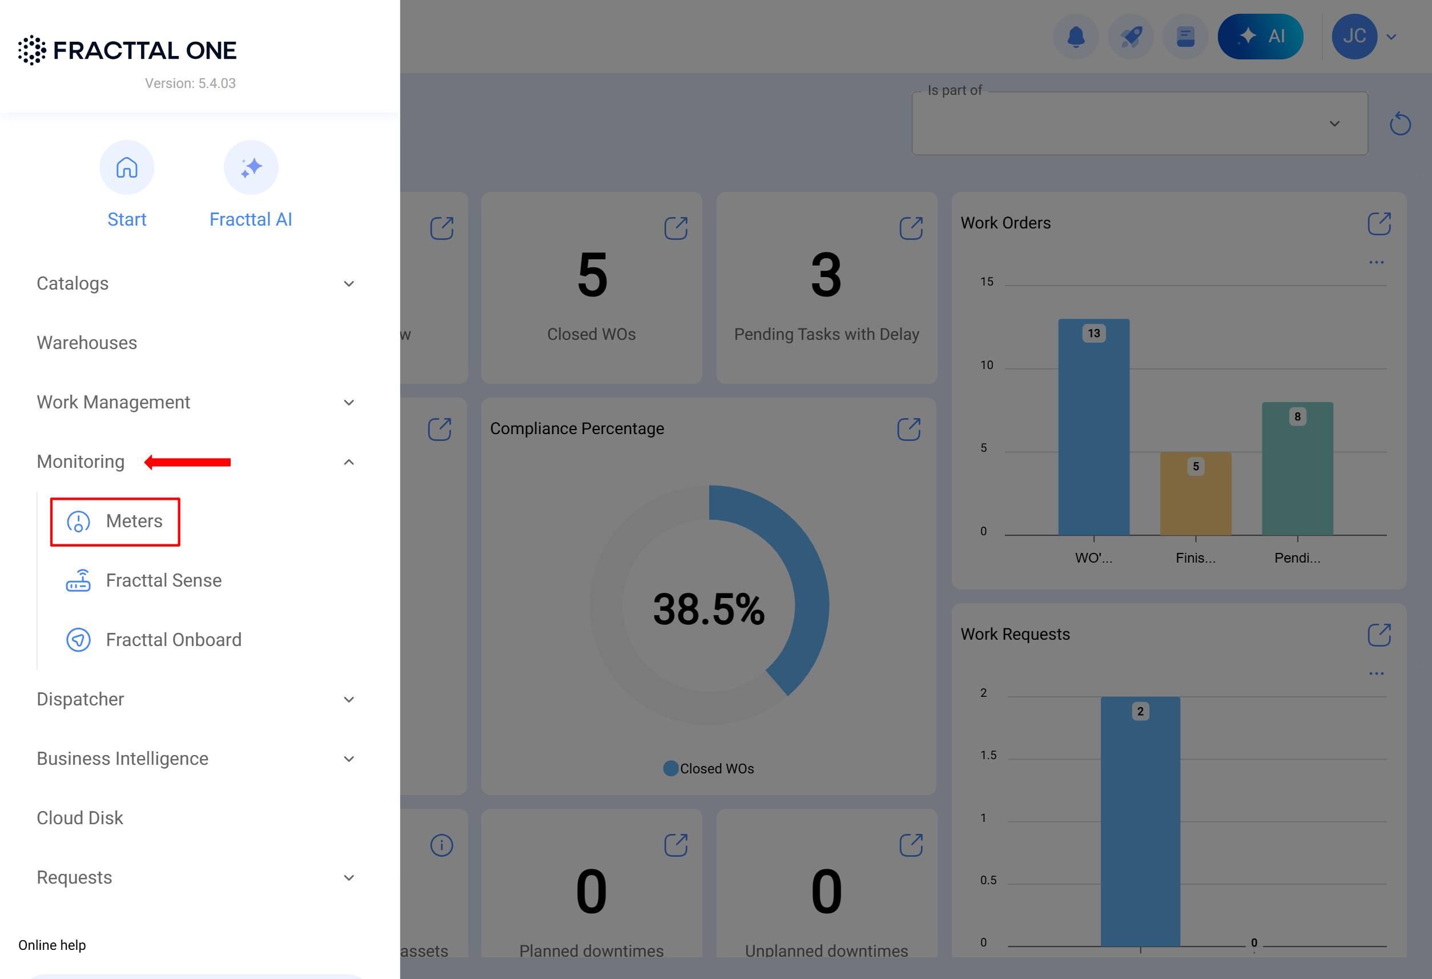Open Compliance Percentage expand icon
Viewport: 1432px width, 979px height.
coord(908,429)
